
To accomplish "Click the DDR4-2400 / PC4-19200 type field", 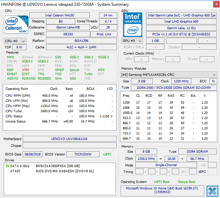I will click(174, 88).
